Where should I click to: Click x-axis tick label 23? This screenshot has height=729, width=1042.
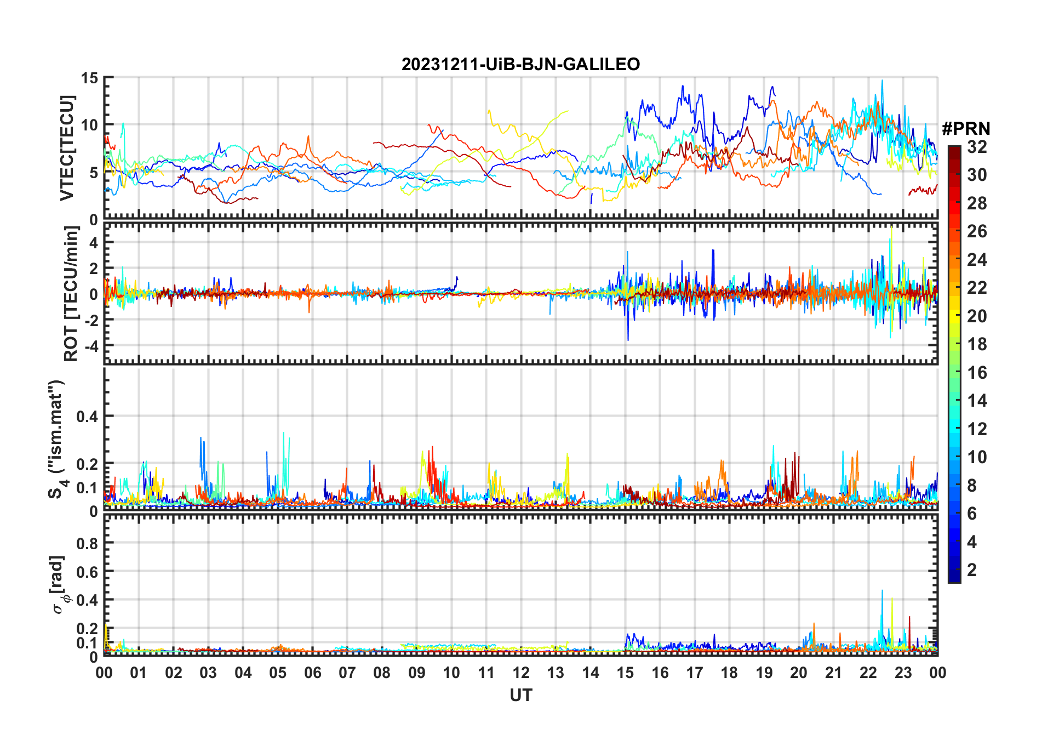tap(903, 673)
